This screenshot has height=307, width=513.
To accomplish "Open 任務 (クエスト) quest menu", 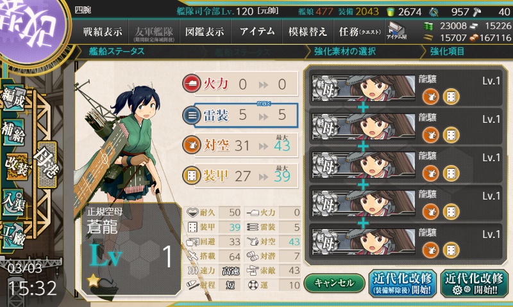I will tap(359, 31).
